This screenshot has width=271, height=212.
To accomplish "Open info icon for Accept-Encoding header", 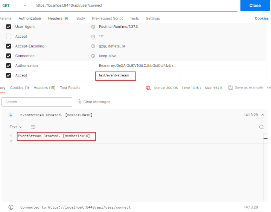I will pos(93,46).
